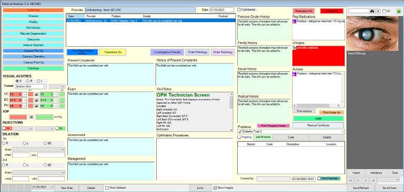Screen dimensions: 404x192
Task: Open the red UC acuity dropdown
Action: click(x=25, y=94)
